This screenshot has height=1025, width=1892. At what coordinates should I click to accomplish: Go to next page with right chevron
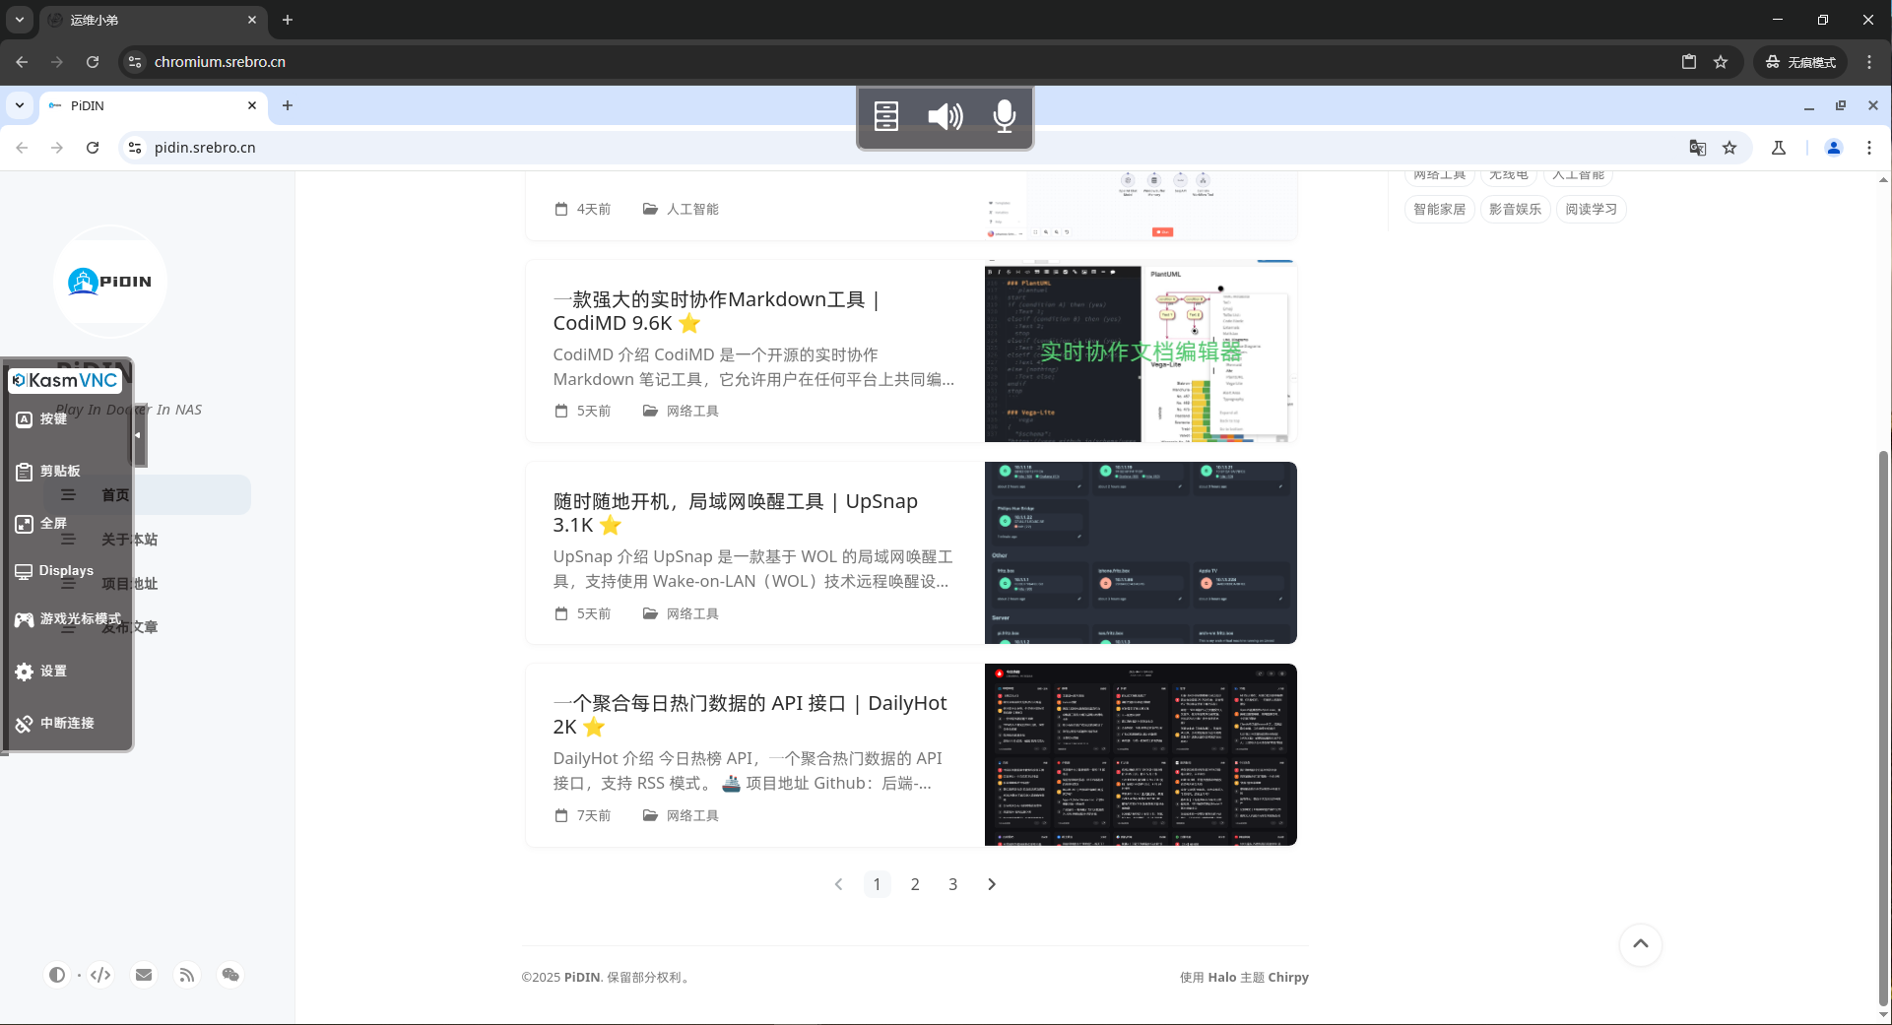tap(991, 884)
